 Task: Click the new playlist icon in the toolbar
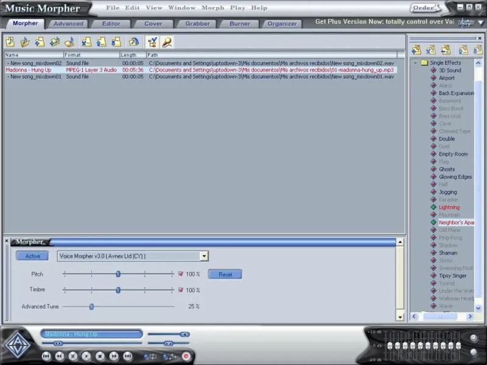click(10, 42)
